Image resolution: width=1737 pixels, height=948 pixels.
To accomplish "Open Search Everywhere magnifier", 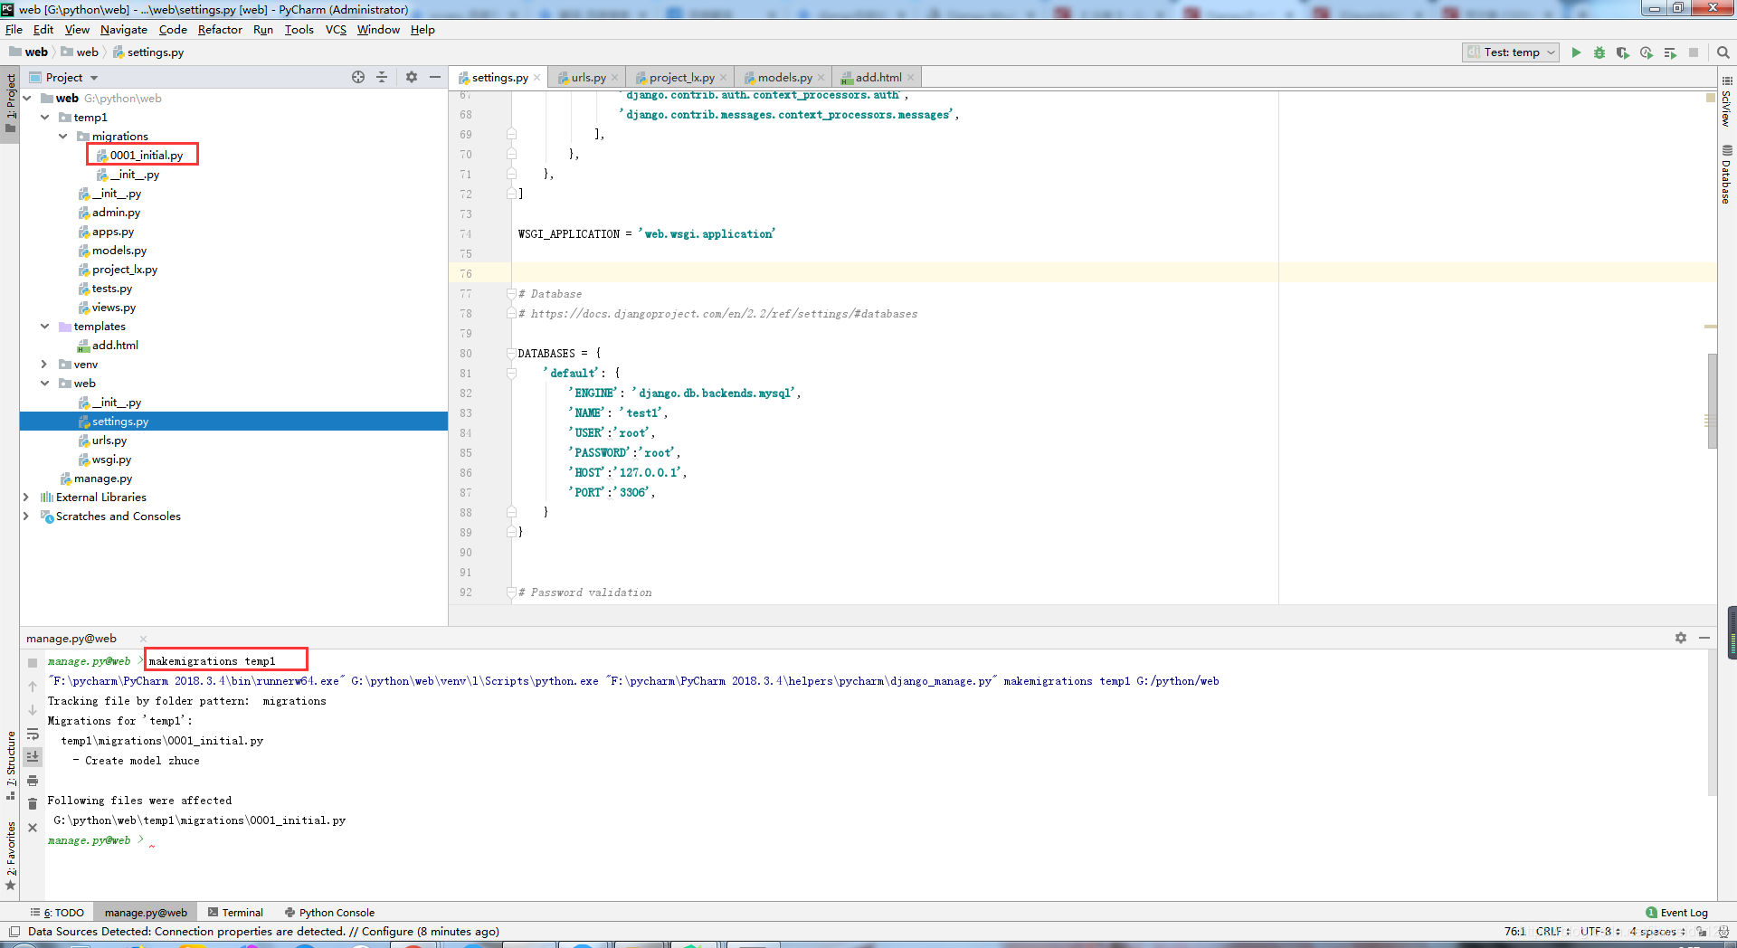I will point(1723,52).
